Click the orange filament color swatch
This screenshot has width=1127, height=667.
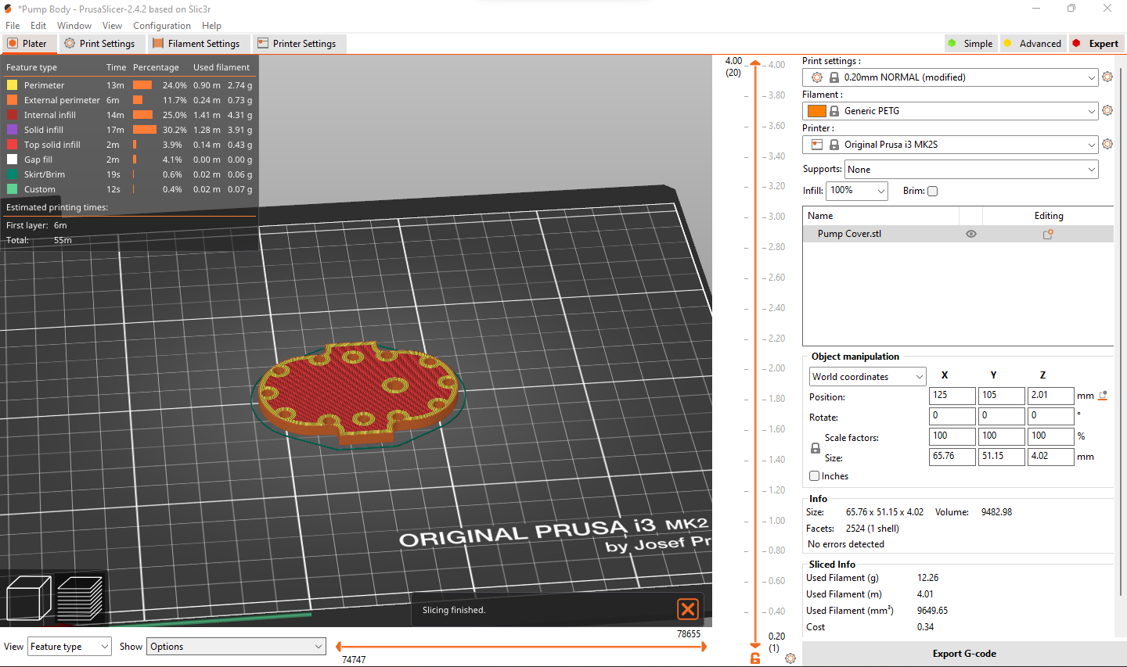point(817,111)
